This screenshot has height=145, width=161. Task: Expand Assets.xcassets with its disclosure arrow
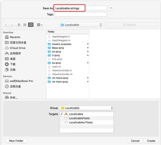click(88, 44)
